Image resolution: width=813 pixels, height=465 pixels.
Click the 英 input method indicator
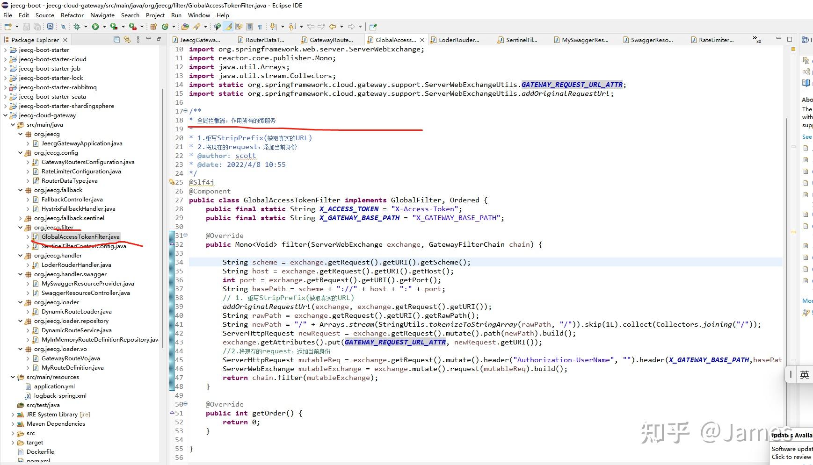click(804, 374)
